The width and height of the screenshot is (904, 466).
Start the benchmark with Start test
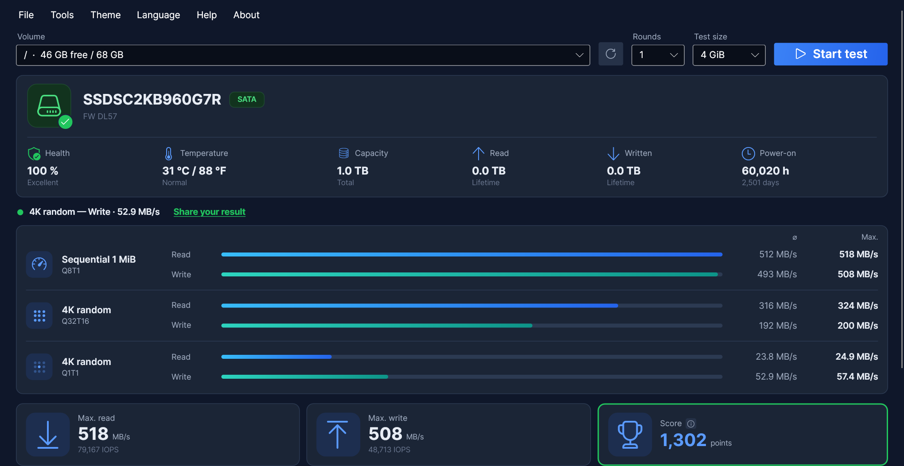coord(830,54)
